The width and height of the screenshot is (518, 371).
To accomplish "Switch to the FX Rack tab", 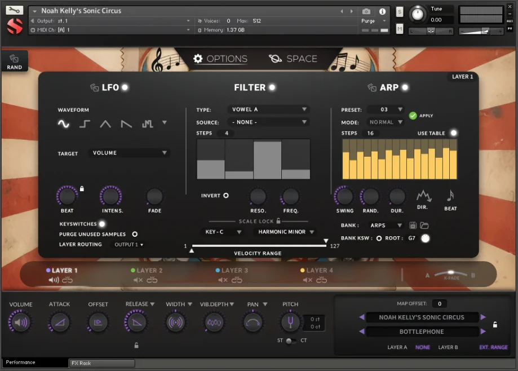I will tap(102, 363).
